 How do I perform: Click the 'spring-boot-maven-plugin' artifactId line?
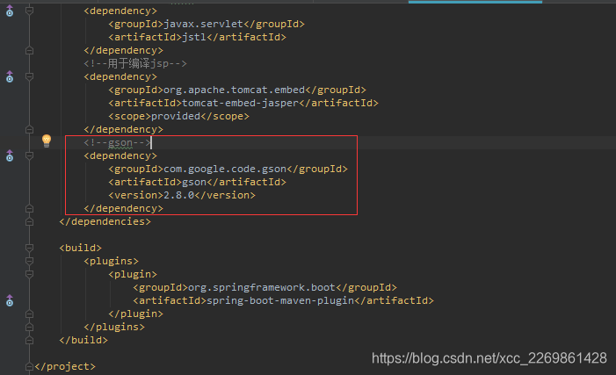click(x=283, y=300)
